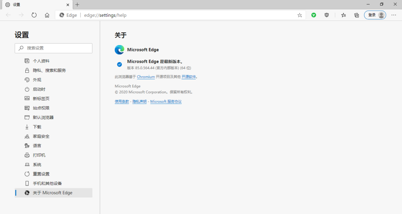Open 站点权限 settings section
The height and width of the screenshot is (214, 402).
click(41, 108)
